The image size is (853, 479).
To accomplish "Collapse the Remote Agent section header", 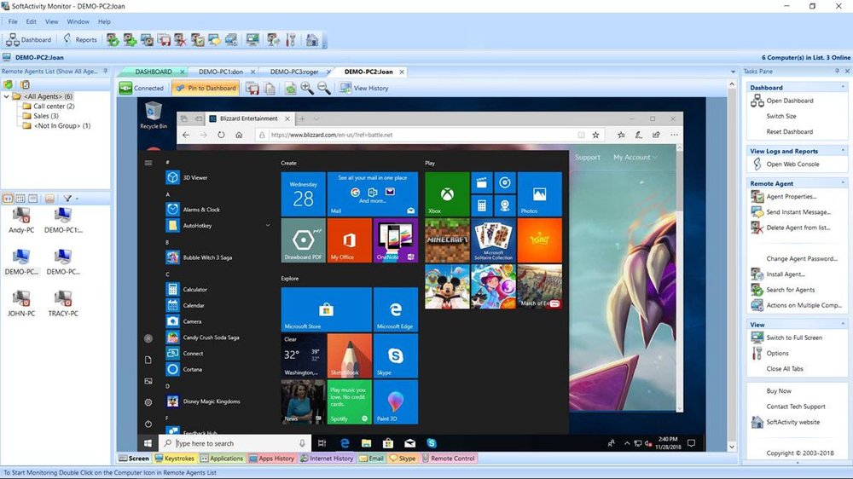I will pos(844,183).
